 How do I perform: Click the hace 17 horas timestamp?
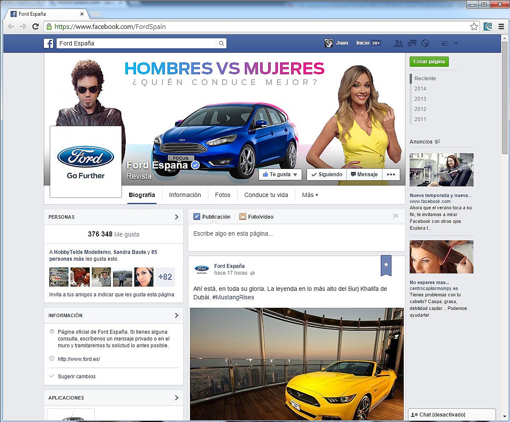(231, 273)
